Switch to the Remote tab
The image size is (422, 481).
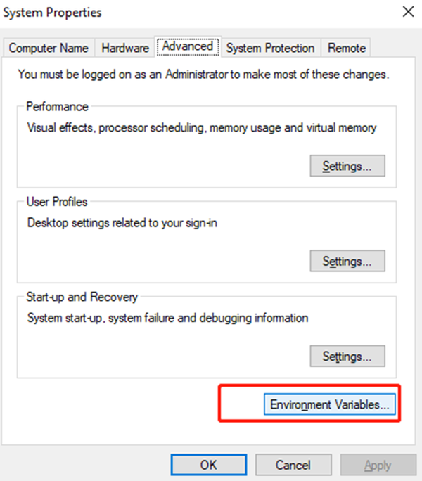[x=347, y=48]
